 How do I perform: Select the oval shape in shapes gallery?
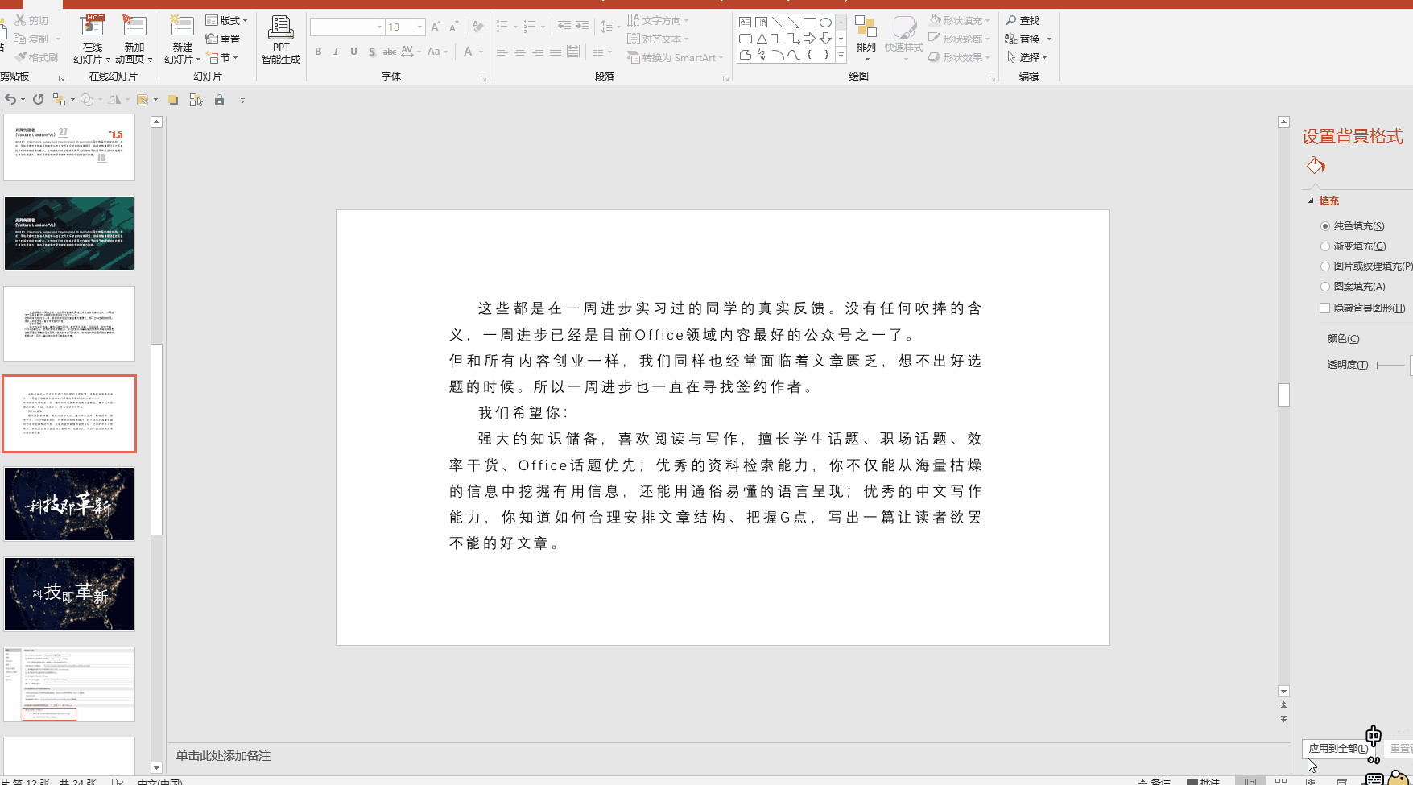tap(825, 23)
